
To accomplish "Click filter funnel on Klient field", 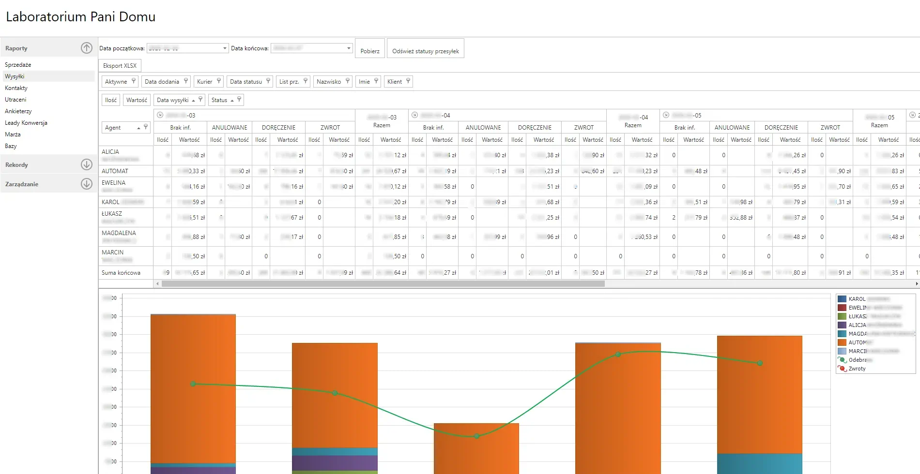I will pyautogui.click(x=408, y=81).
